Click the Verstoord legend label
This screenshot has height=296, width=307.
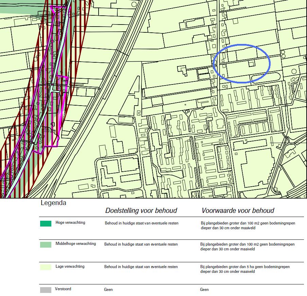63,289
